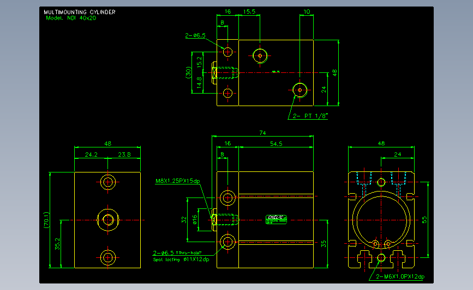This screenshot has height=290, width=473.
Task: Click the "(30)" reference dimension
Action: (188, 72)
